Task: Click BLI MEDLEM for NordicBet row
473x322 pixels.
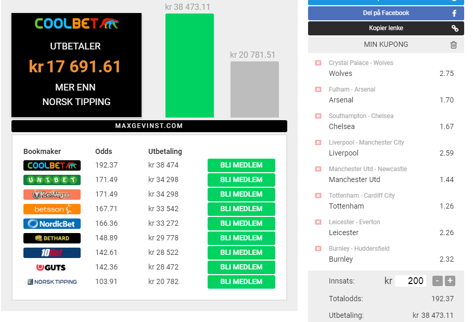Action: click(241, 223)
